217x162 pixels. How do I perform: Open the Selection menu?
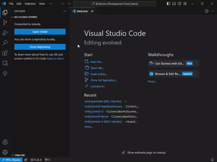coord(30,4)
